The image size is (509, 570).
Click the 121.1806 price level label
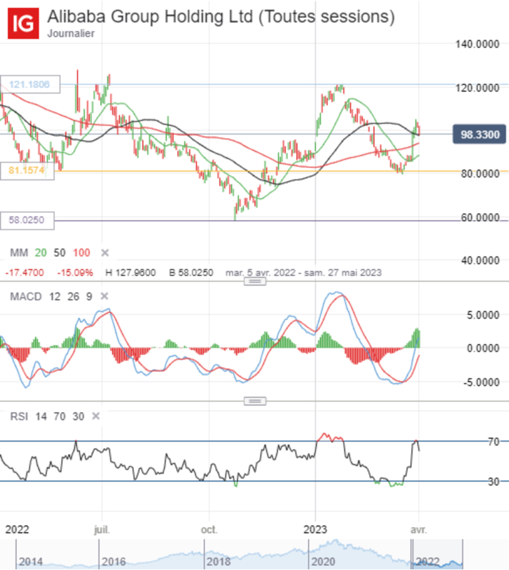[30, 84]
